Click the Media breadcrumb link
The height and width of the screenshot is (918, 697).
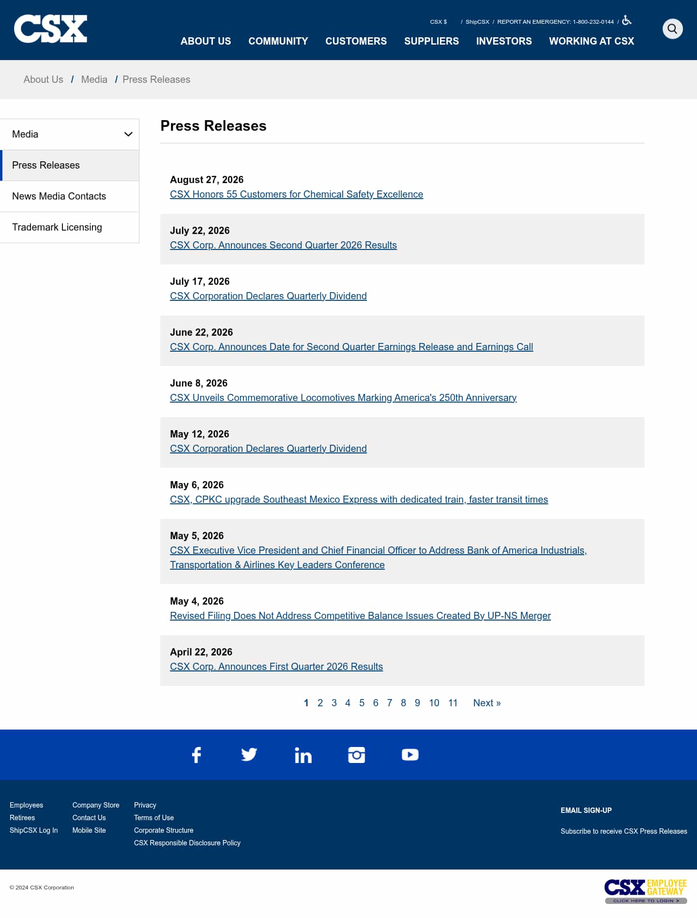[94, 79]
